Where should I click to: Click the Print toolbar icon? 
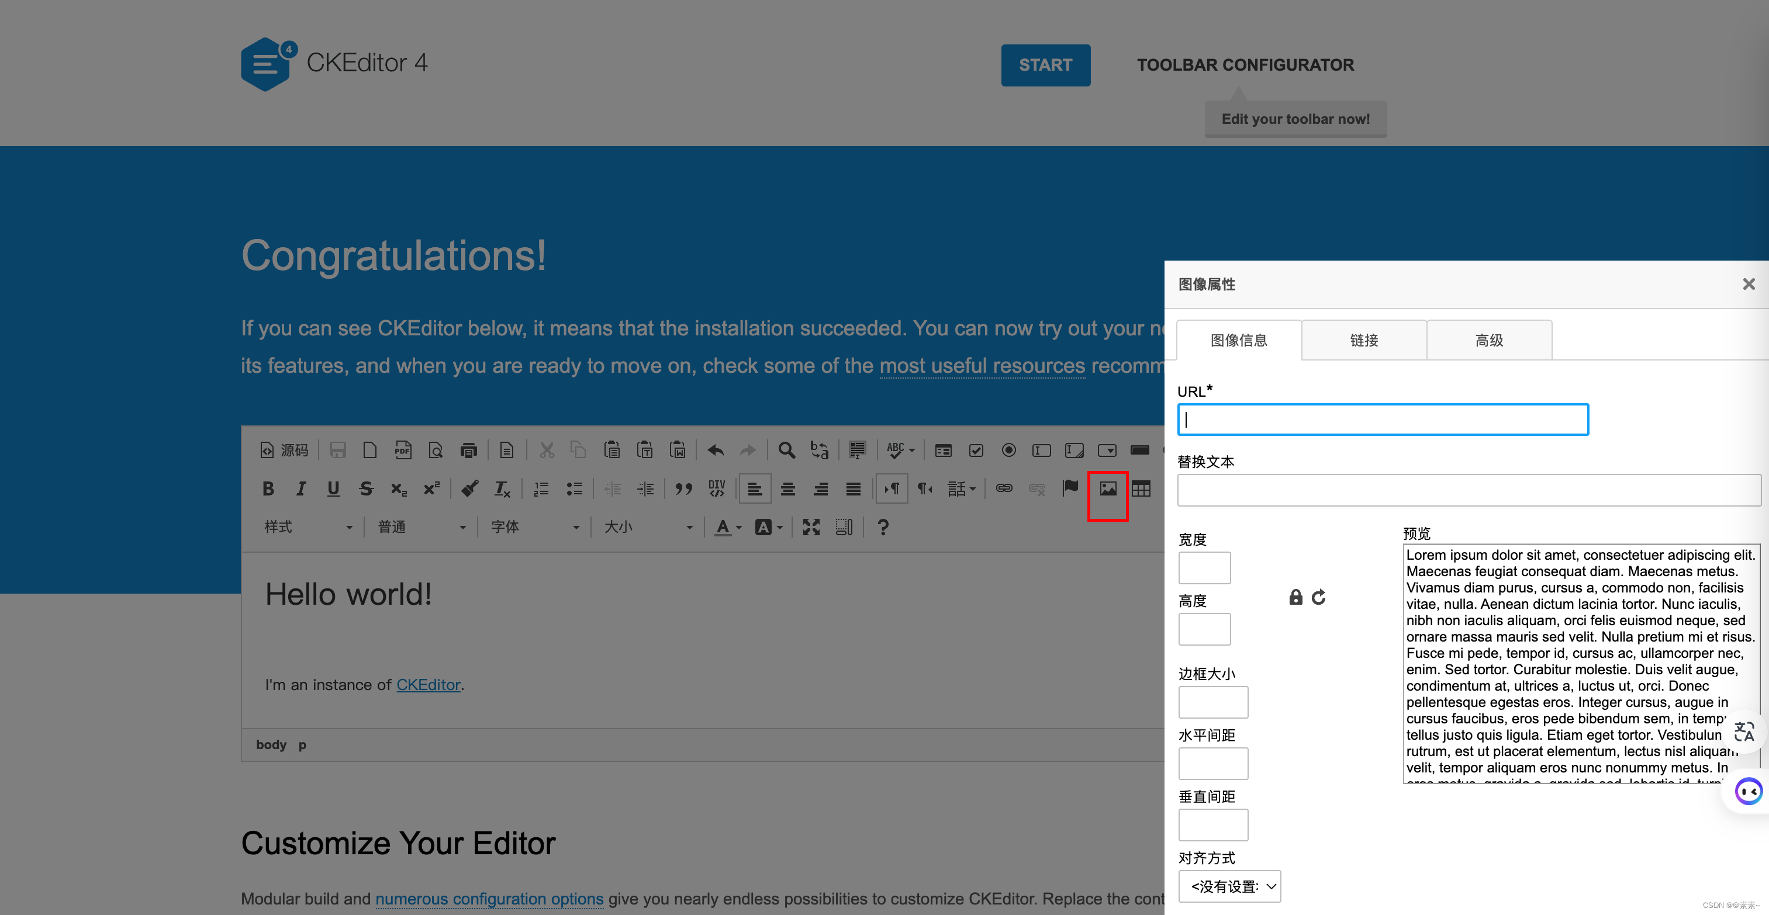click(x=468, y=450)
